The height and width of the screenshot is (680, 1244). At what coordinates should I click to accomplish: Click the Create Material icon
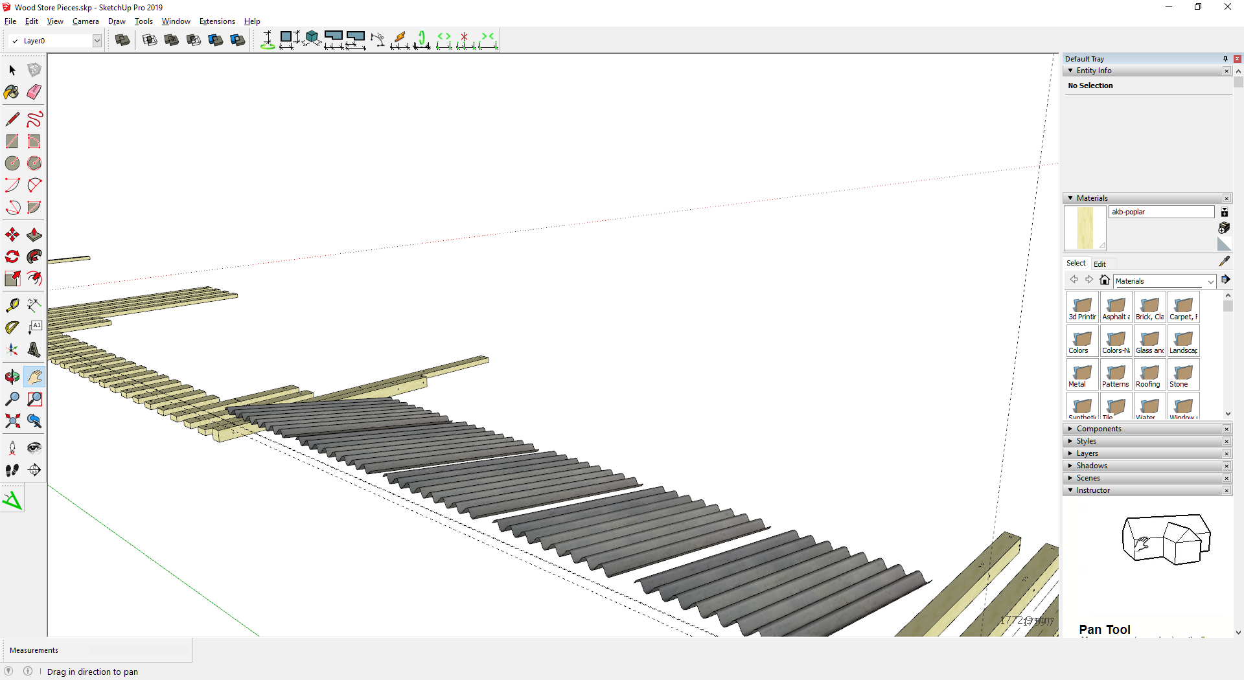coord(1224,228)
